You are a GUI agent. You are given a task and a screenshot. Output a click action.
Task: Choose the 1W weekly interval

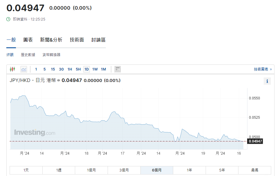(x=95, y=69)
